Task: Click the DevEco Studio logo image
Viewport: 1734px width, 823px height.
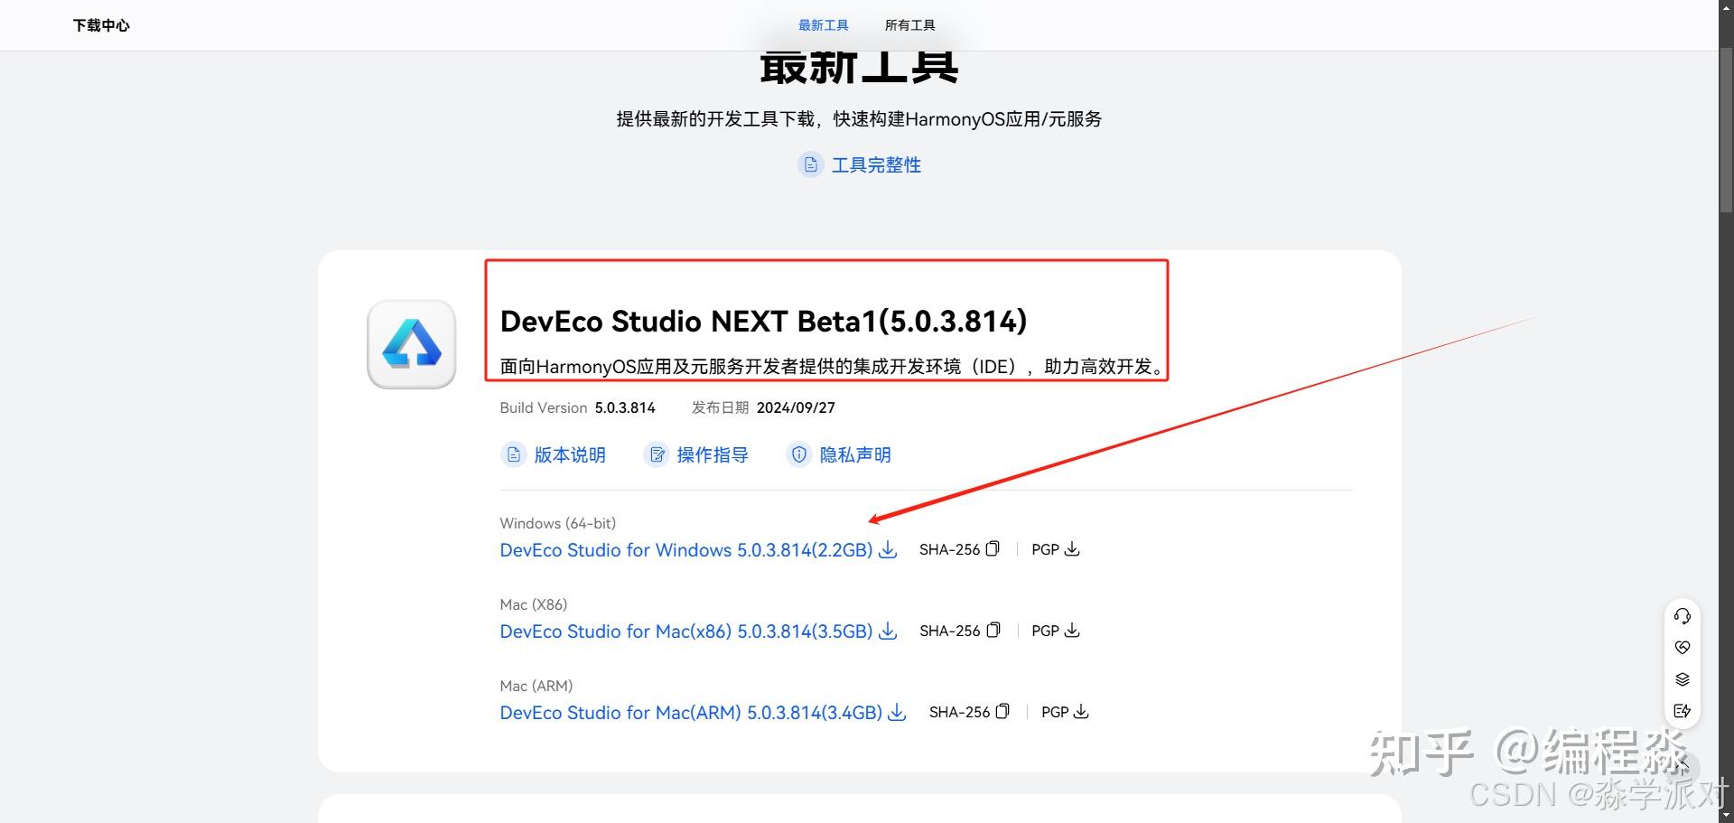Action: coord(411,344)
